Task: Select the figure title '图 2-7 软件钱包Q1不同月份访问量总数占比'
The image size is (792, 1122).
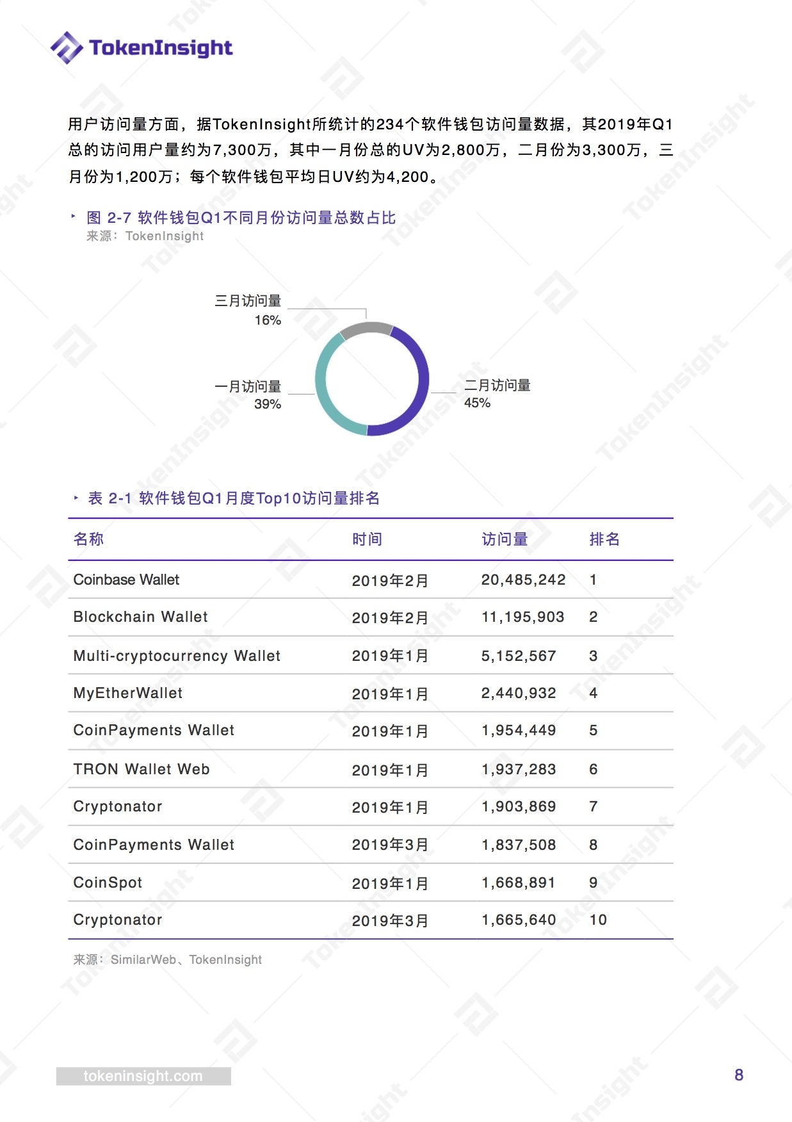Action: click(241, 218)
